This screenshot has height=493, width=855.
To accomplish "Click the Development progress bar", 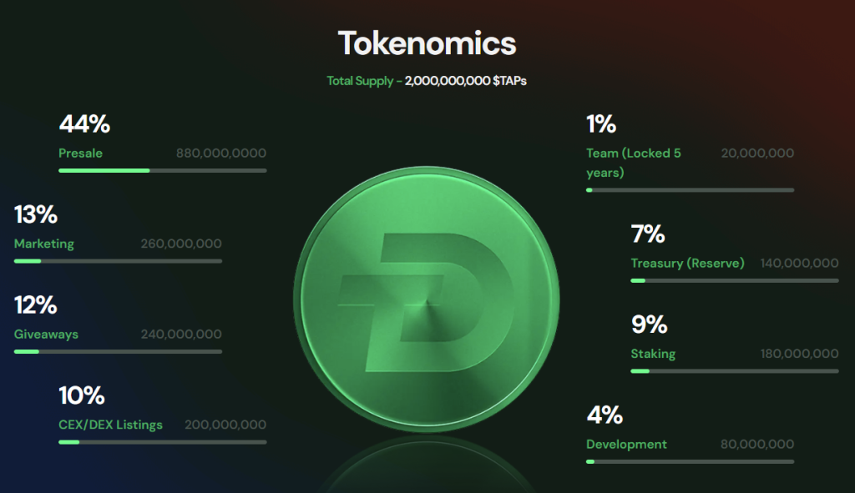I will pos(690,461).
